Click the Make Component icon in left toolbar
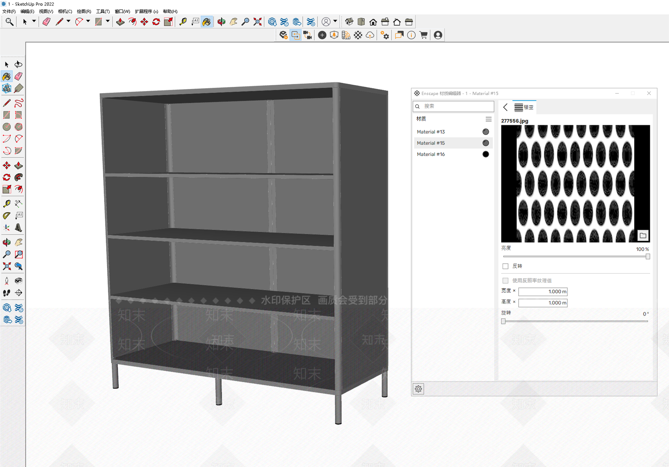 7,88
